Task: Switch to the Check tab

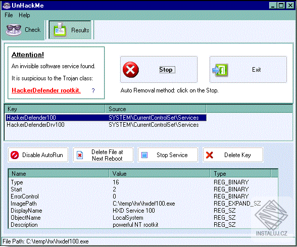Action: pos(23,30)
